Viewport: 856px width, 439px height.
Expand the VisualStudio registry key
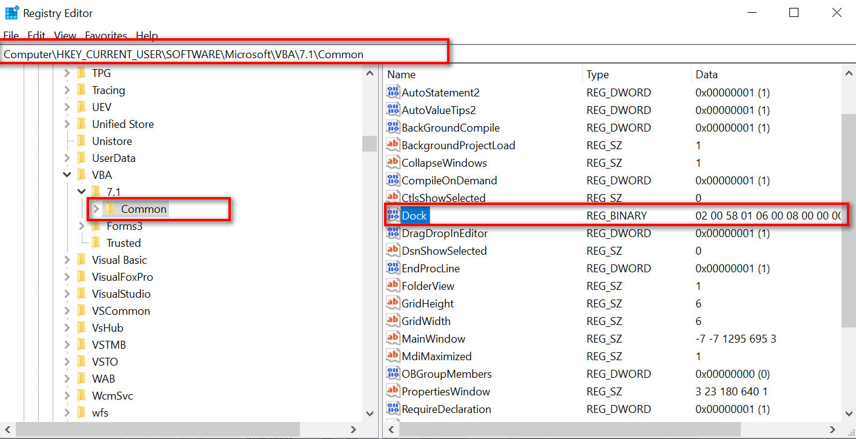tap(67, 294)
